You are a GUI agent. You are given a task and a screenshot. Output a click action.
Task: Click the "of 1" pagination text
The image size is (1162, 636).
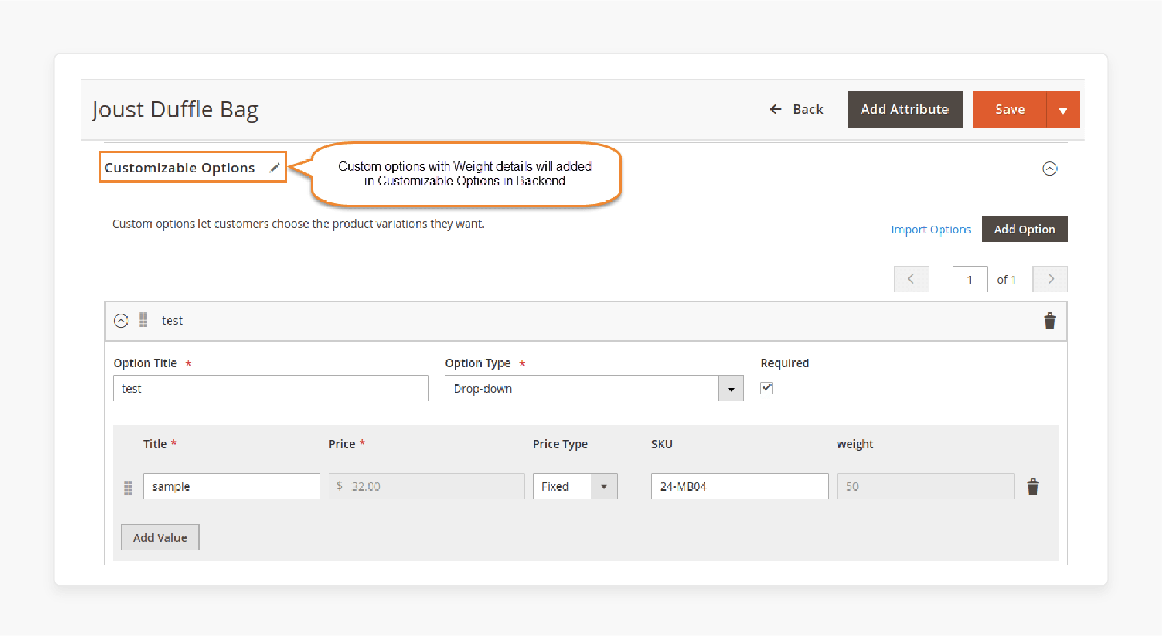click(1006, 280)
